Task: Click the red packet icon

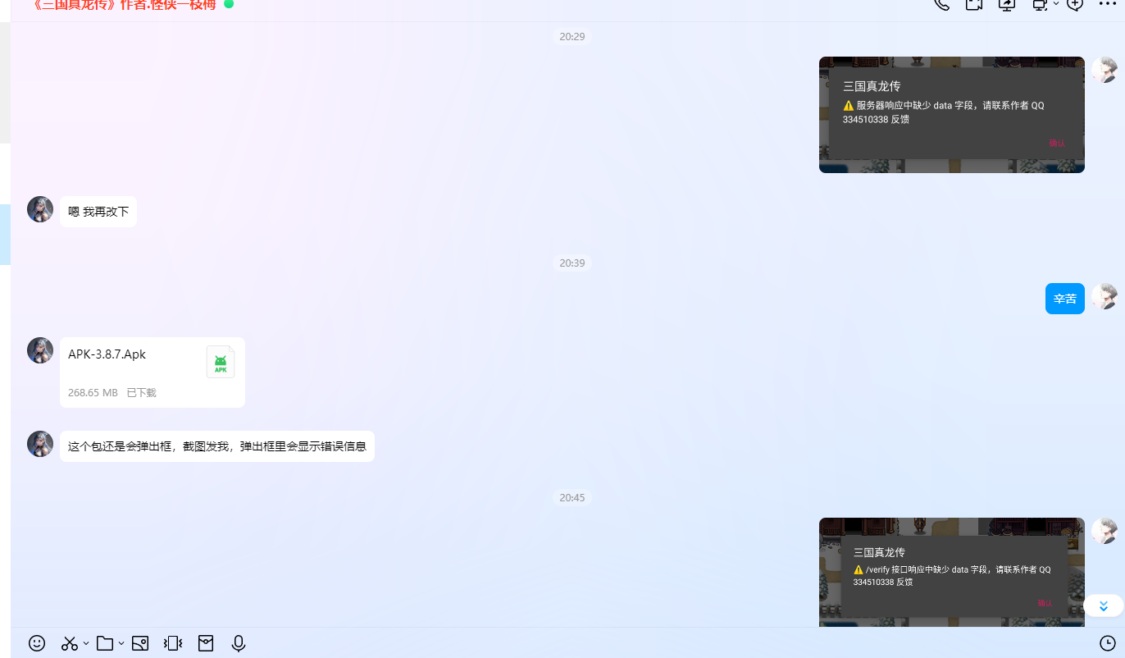Action: pos(206,643)
